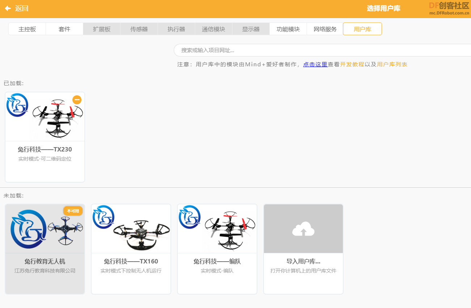The height and width of the screenshot is (308, 471).
Task: Open the 传感器 tab
Action: point(139,29)
